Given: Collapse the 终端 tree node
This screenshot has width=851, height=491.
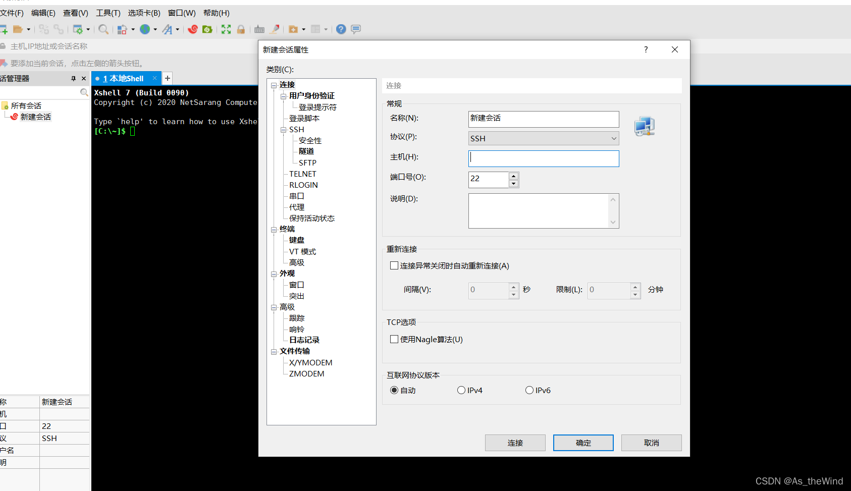Looking at the screenshot, I should click(x=274, y=230).
